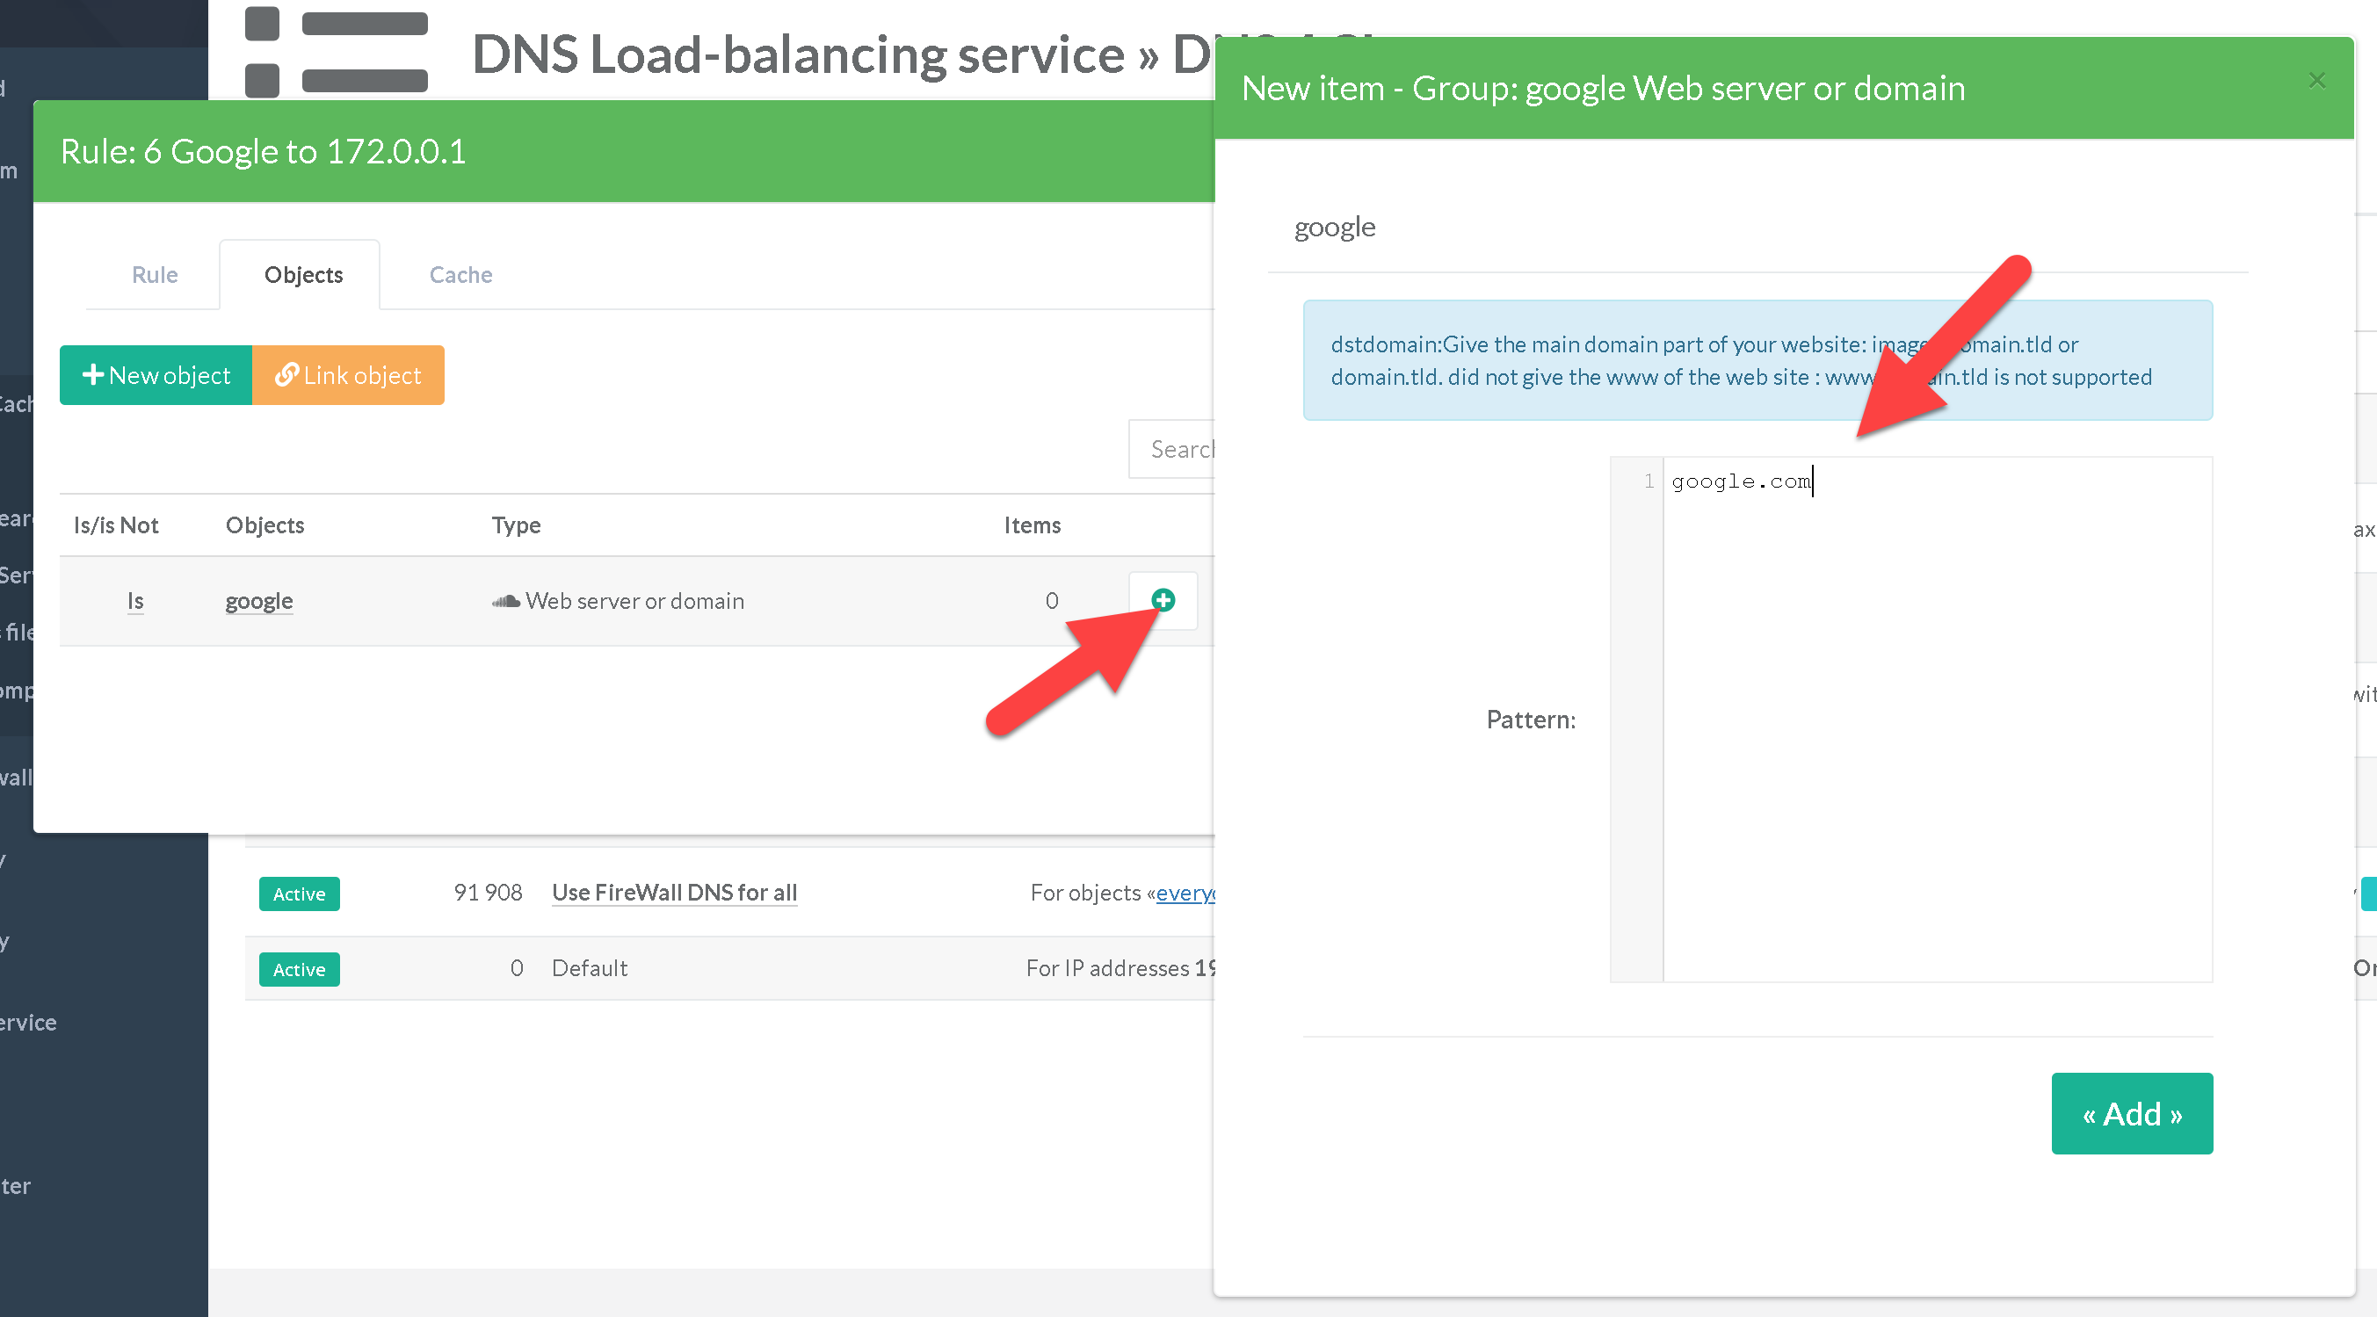Select the Objects tab
This screenshot has width=2377, height=1317.
tap(302, 275)
